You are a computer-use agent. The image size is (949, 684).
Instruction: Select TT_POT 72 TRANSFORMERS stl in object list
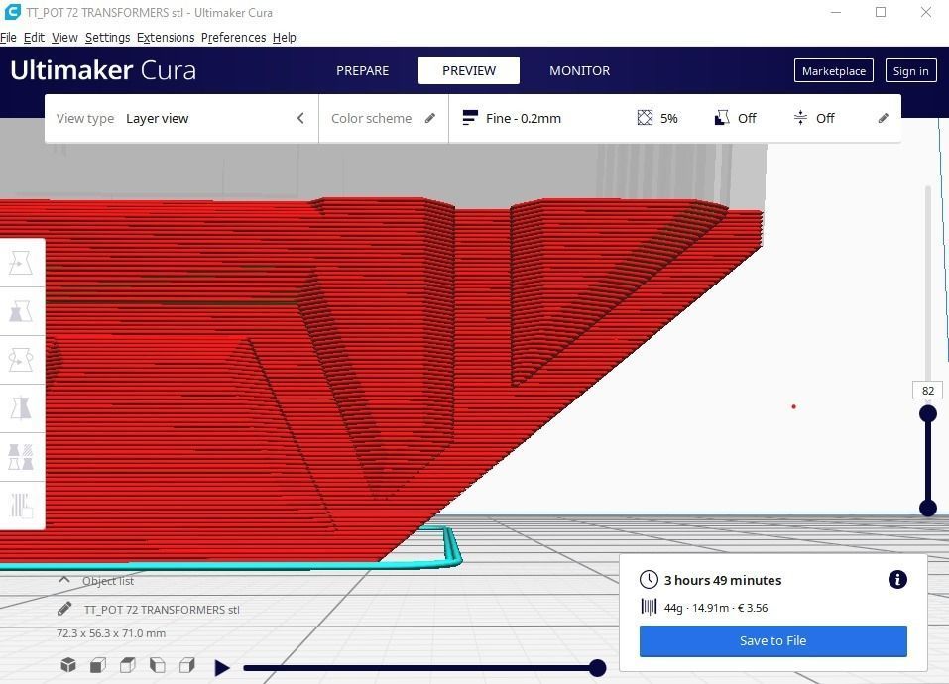pos(162,610)
